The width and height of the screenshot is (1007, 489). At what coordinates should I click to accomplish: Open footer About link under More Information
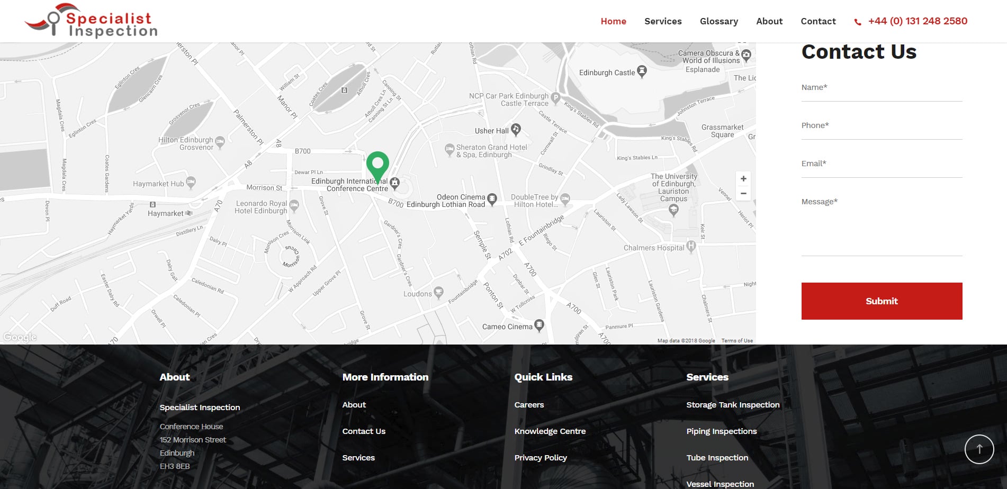354,405
